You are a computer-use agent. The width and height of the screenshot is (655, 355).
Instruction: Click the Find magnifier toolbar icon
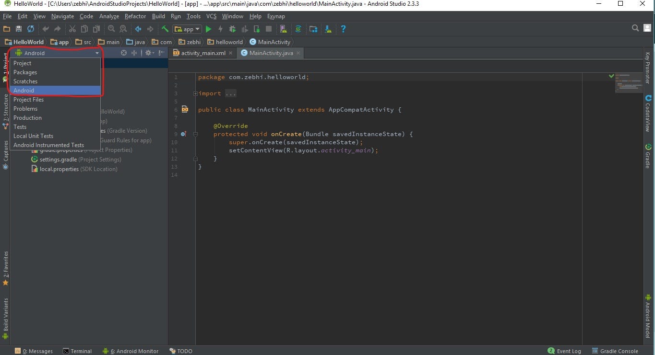click(111, 29)
